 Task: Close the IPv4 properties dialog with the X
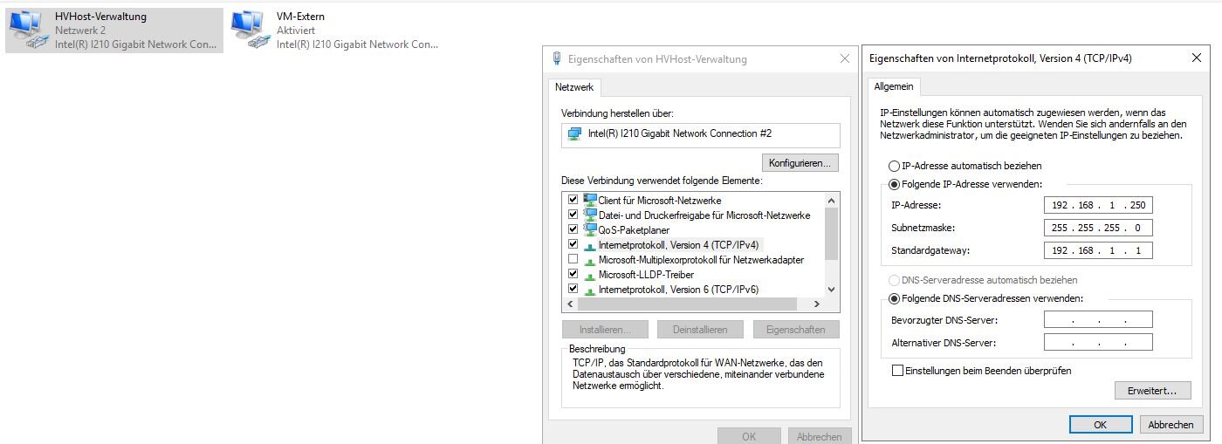point(1195,58)
